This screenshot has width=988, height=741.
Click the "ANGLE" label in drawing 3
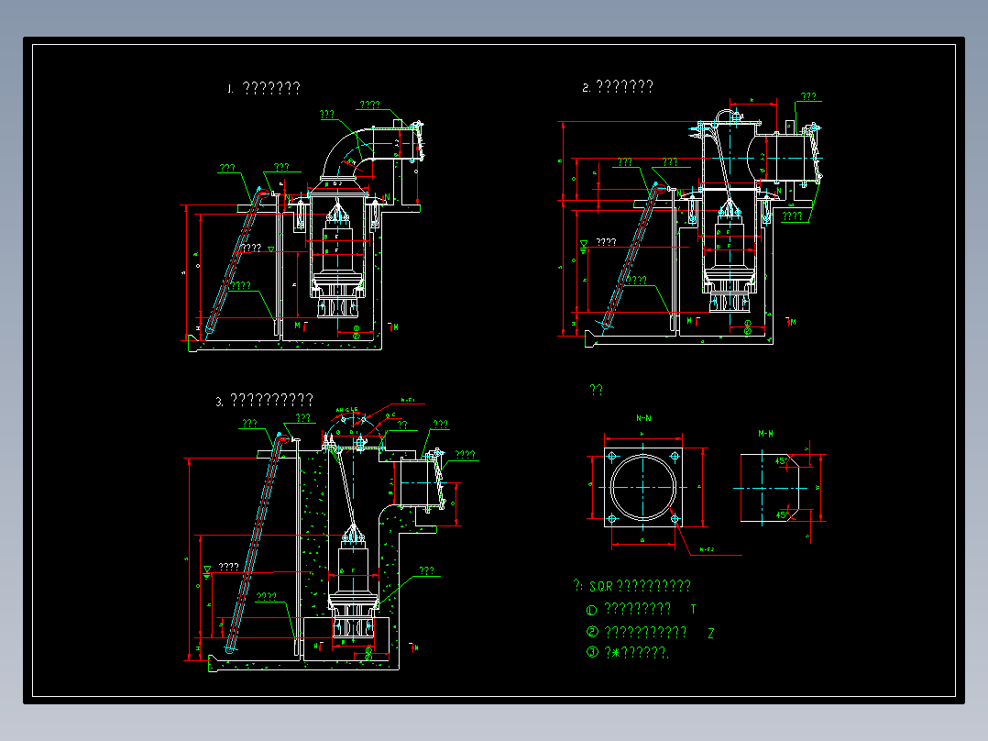[x=346, y=410]
